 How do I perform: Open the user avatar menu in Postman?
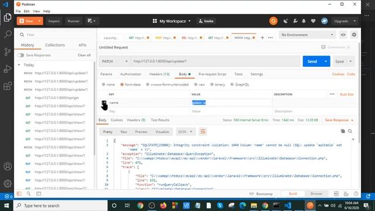[x=324, y=21]
